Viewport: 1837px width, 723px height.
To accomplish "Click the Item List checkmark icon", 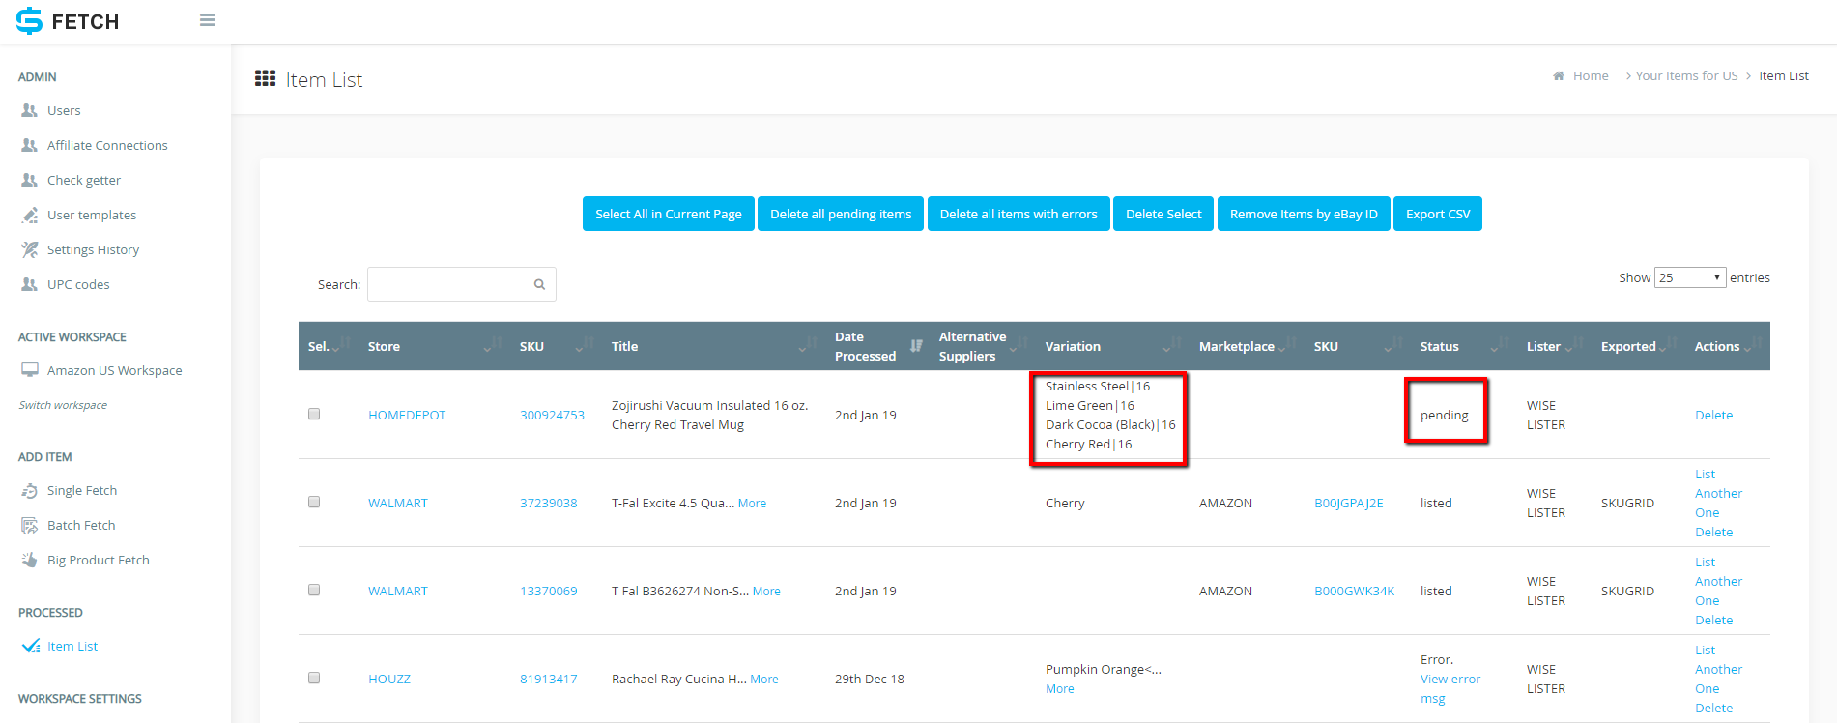I will click(30, 646).
